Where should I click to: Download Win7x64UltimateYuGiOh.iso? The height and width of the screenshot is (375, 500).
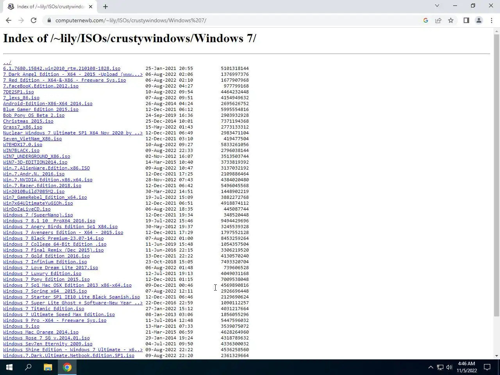coord(38,203)
